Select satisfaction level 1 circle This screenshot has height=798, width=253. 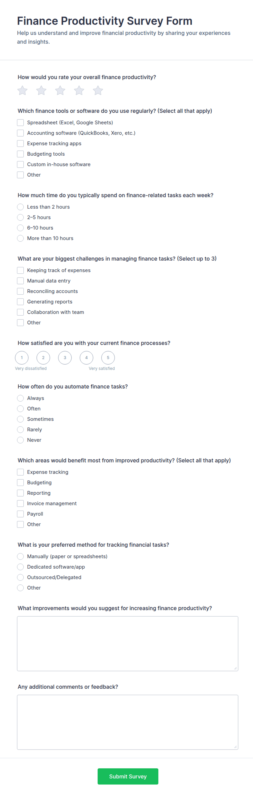[22, 358]
